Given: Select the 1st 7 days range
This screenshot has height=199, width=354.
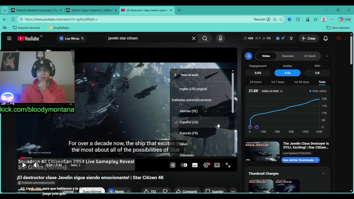Looking at the screenshot, I should point(278,82).
